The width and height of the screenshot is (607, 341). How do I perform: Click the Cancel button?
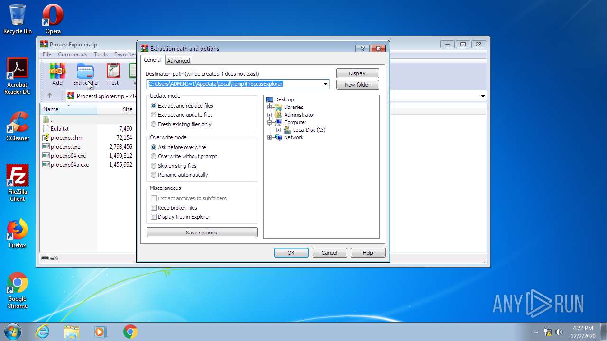(x=330, y=253)
